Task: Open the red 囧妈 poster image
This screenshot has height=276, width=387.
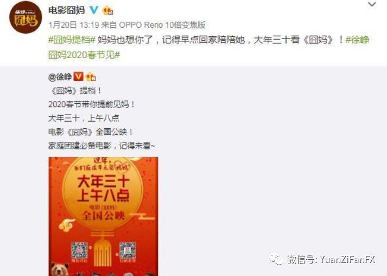Action: tap(104, 216)
